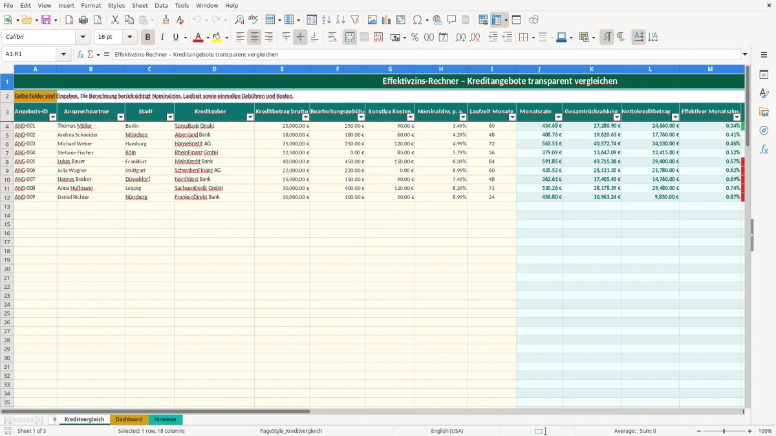Switch to Hinweise sheet tab
This screenshot has height=436, width=776.
(x=165, y=420)
